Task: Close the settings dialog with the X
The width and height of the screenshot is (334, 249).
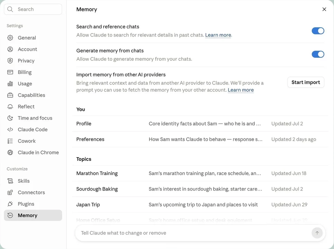Action: coord(324,9)
